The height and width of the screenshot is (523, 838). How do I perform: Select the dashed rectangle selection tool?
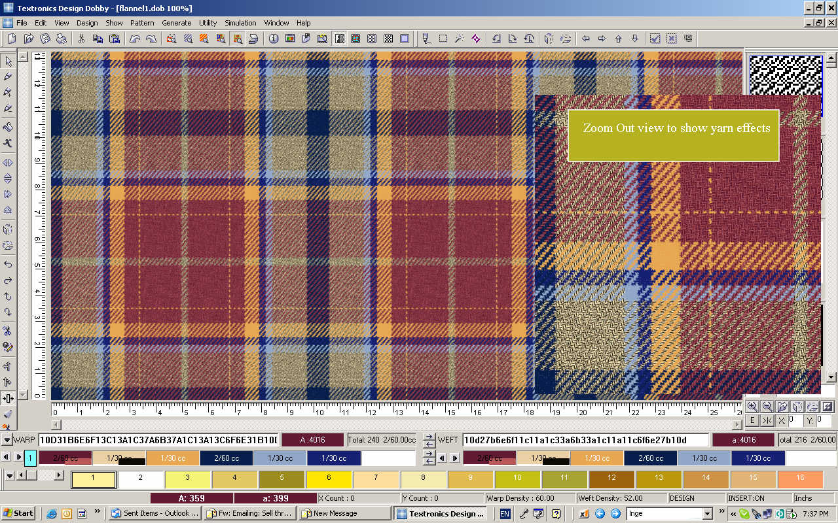(x=443, y=39)
